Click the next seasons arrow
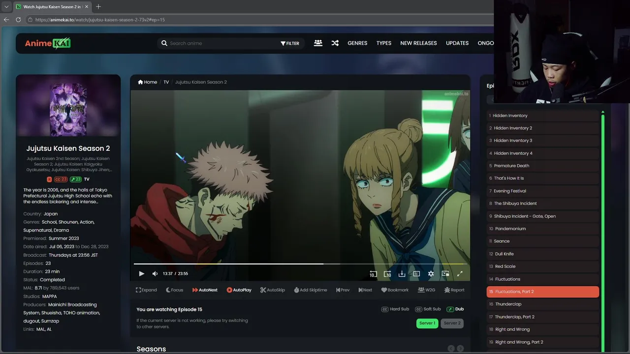Viewport: 630px width, 354px height. (460, 349)
